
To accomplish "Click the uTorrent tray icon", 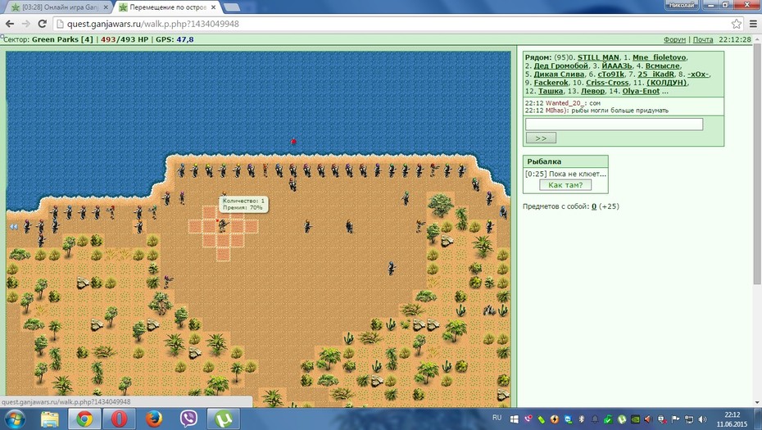I will tap(622, 419).
